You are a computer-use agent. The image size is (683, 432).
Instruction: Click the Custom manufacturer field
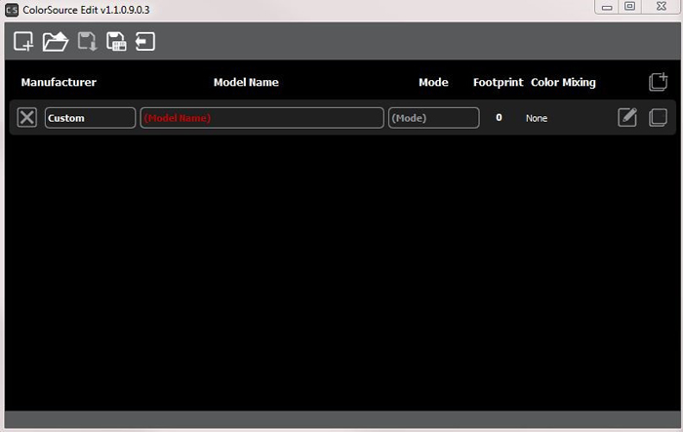pos(90,118)
